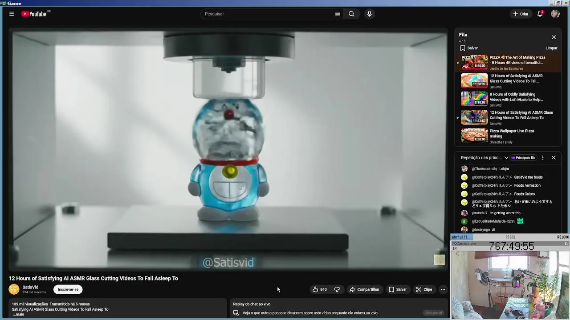The image size is (570, 320).
Task: Click the 'Foods Animation' chat message
Action: [x=527, y=185]
